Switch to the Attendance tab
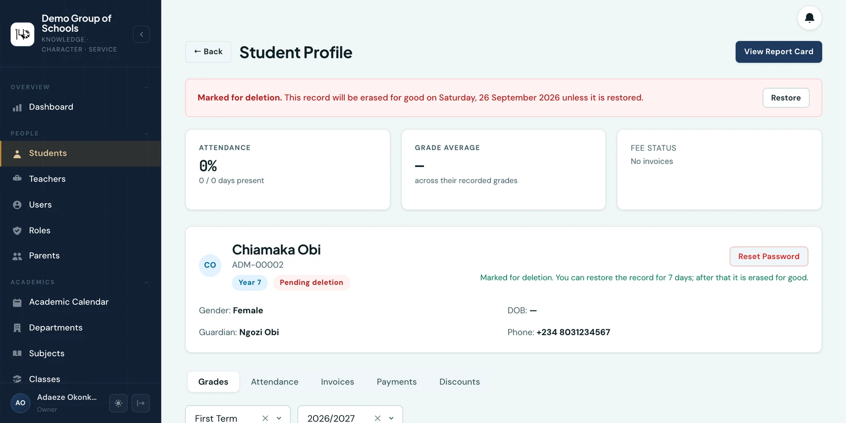The image size is (846, 423). point(274,382)
